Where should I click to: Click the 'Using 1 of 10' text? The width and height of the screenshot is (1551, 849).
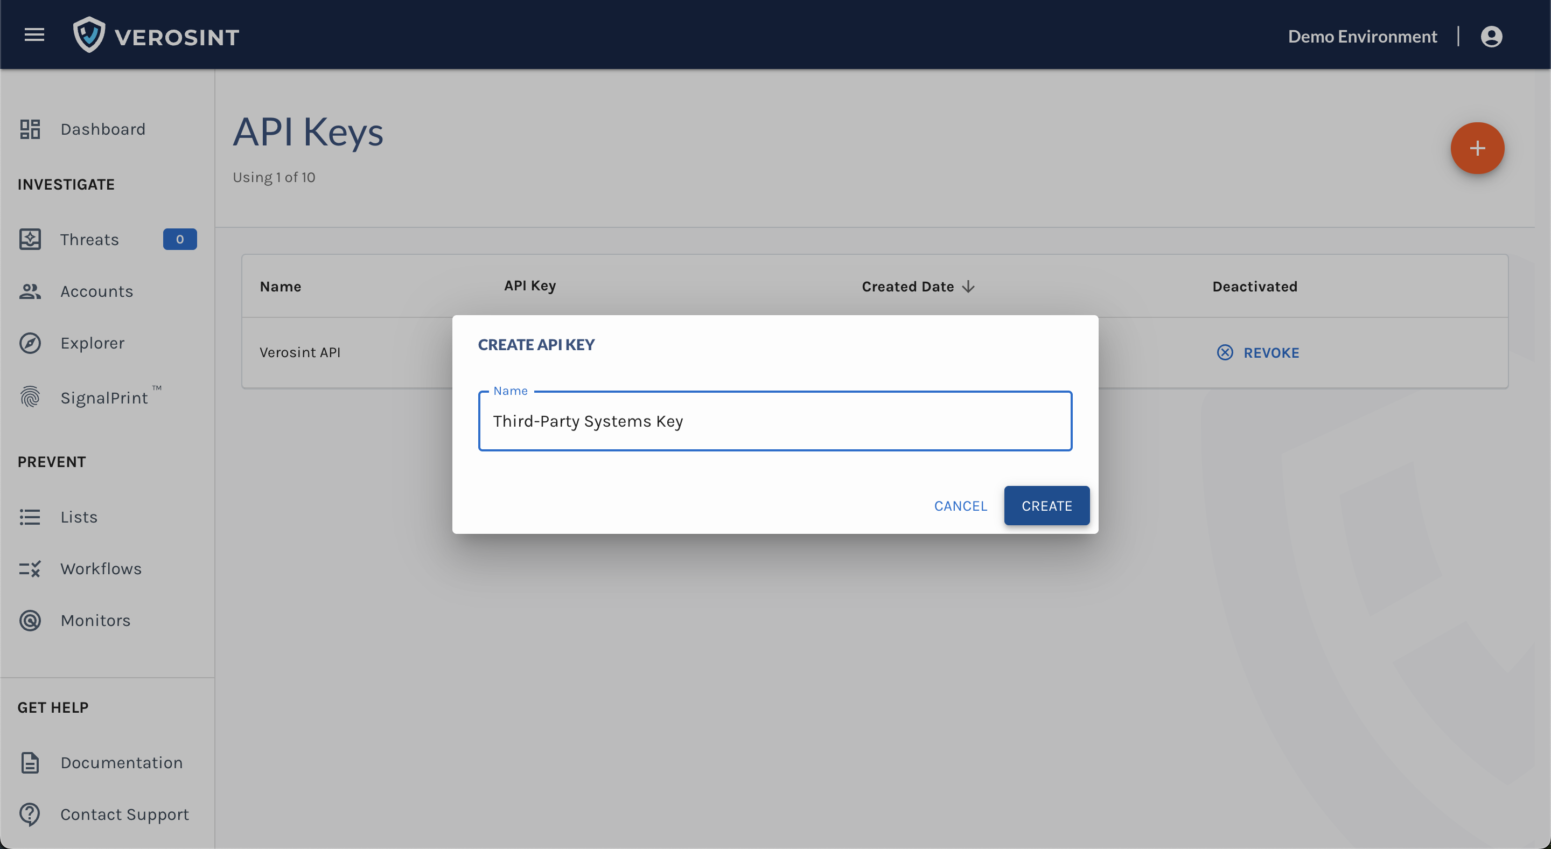[274, 178]
